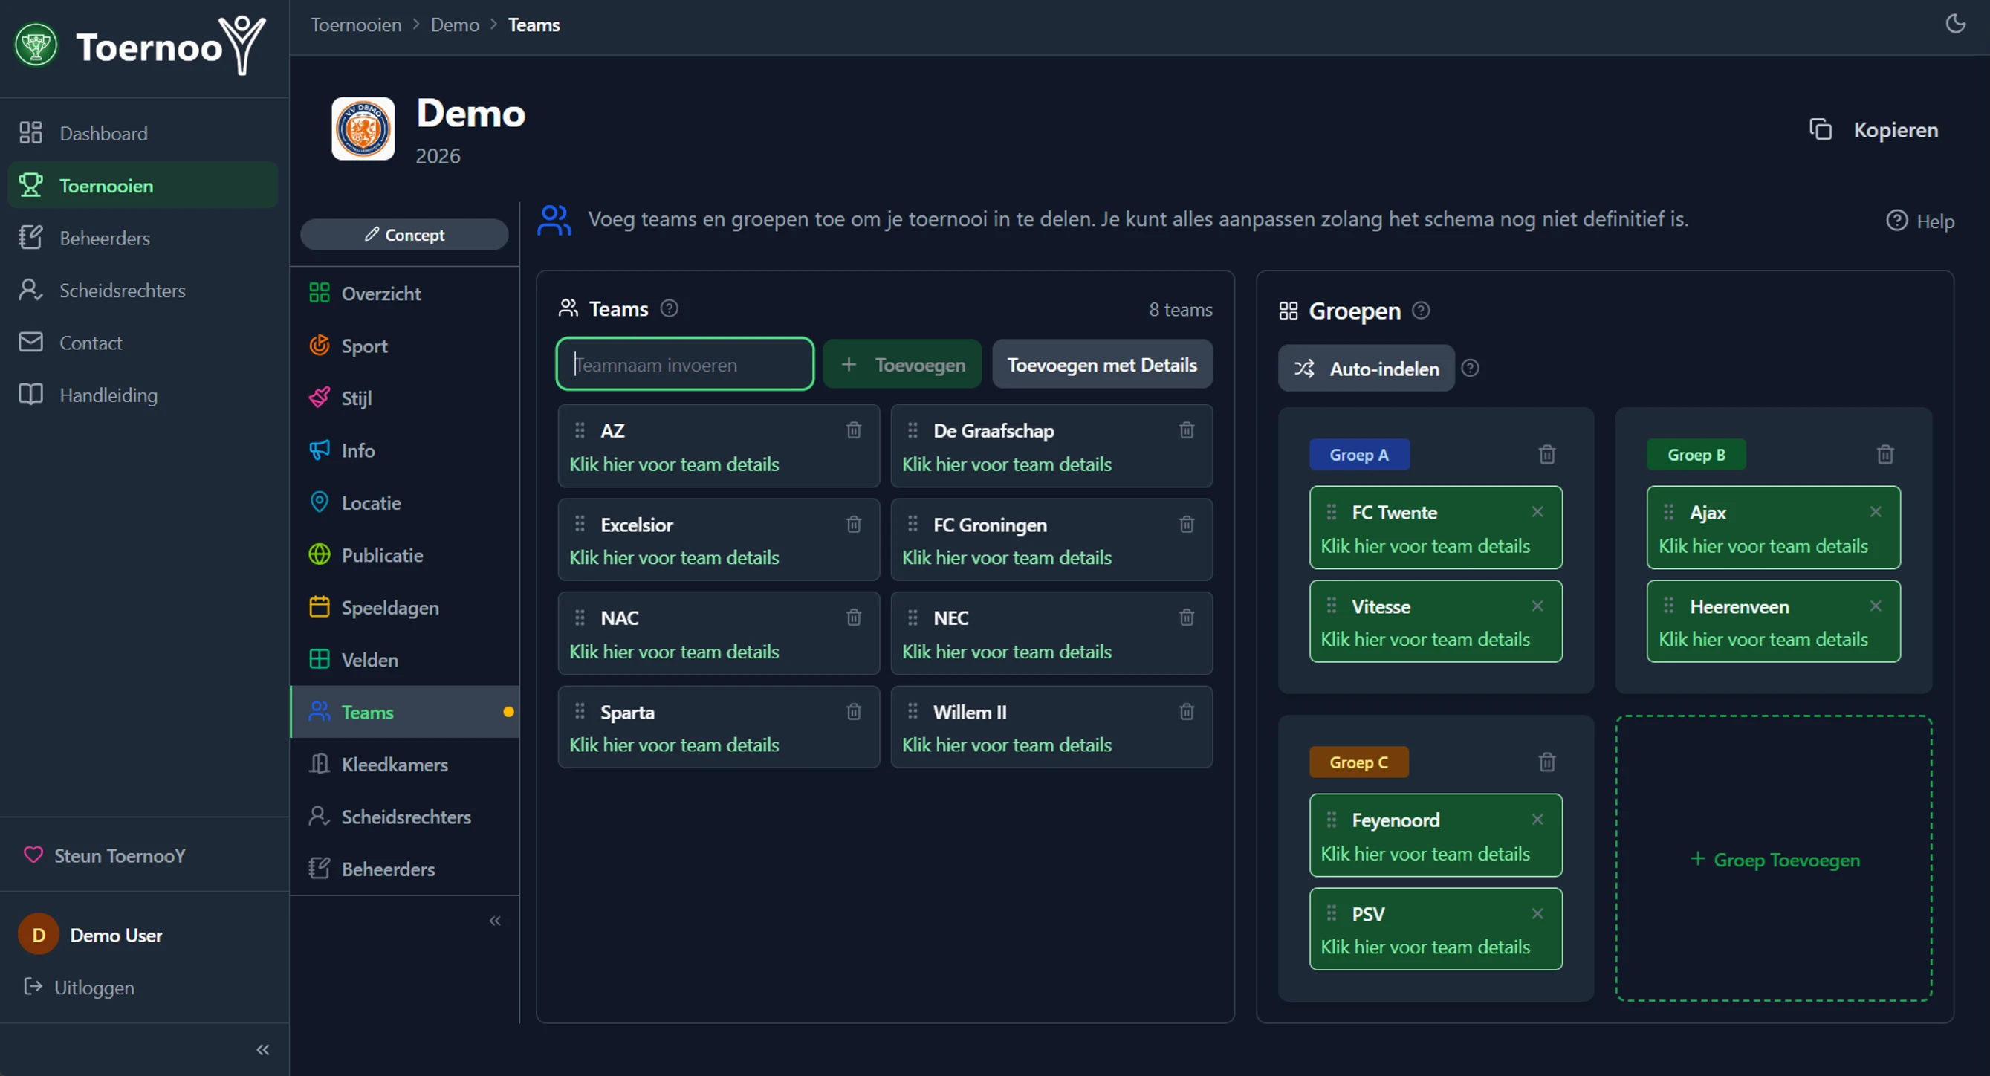Click the drag handle of the Ajax card

[x=1667, y=512]
